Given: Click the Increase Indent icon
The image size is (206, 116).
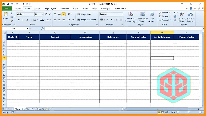Looking at the screenshot, I should pos(73,20).
